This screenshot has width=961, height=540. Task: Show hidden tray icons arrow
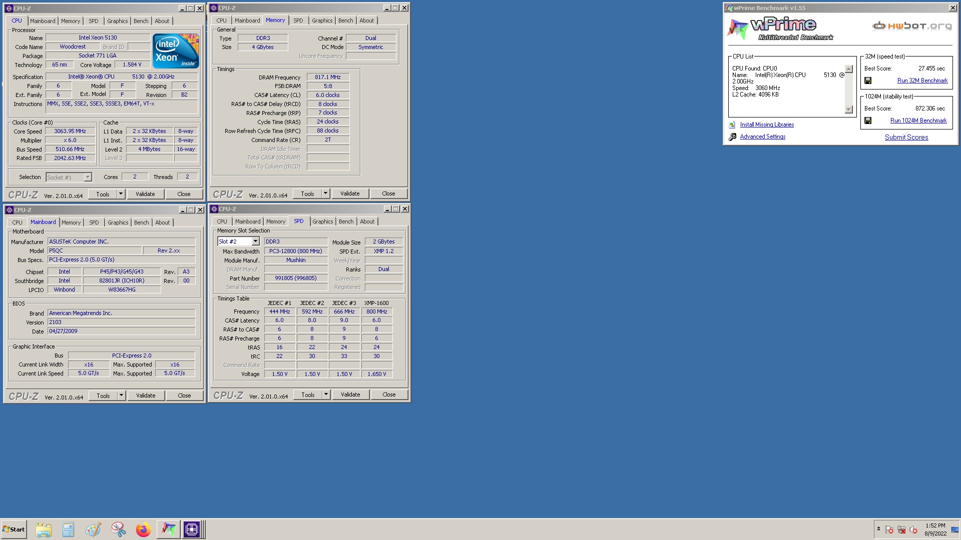(878, 529)
